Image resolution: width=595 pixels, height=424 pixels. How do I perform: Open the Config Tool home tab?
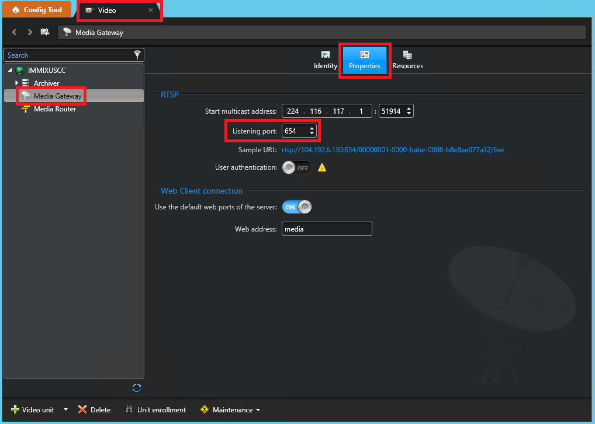(x=37, y=10)
